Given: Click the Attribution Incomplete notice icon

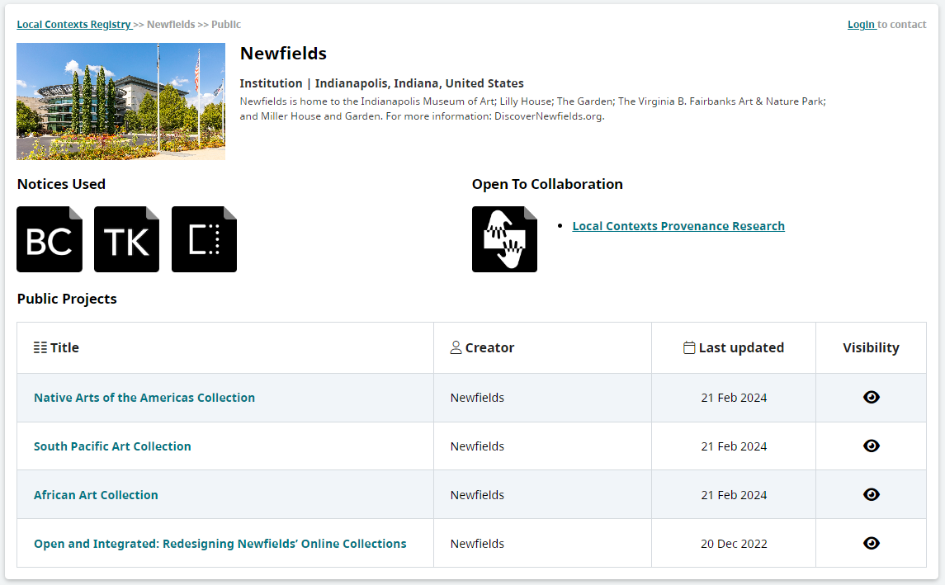Looking at the screenshot, I should point(205,239).
